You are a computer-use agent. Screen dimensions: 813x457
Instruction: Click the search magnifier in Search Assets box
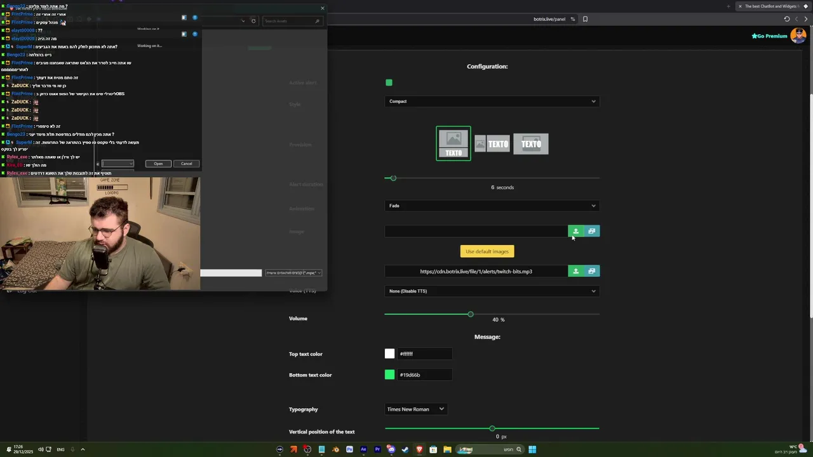[x=317, y=21]
